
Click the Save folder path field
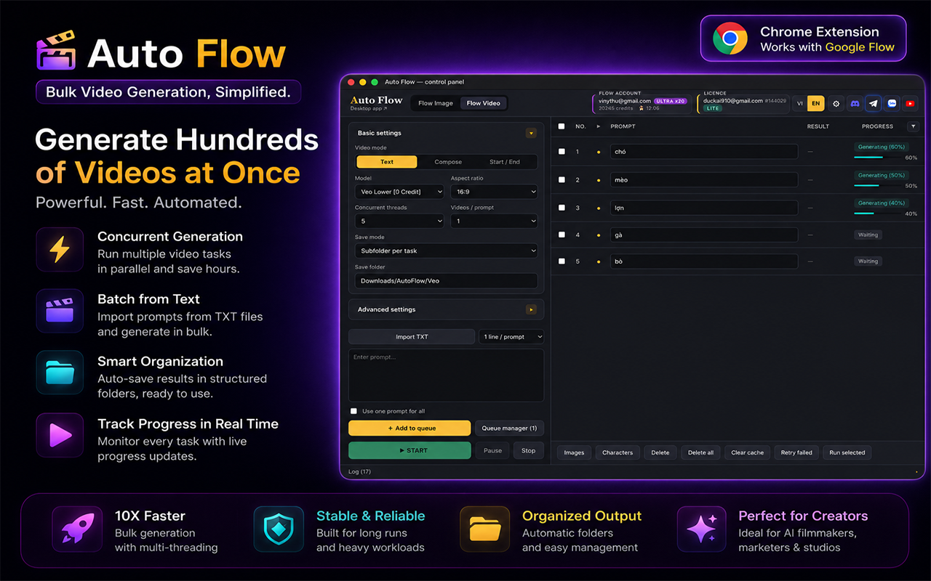[447, 280]
